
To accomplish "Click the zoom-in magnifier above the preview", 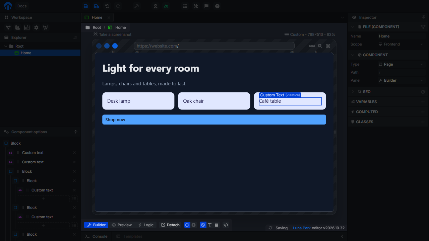I will point(320,46).
